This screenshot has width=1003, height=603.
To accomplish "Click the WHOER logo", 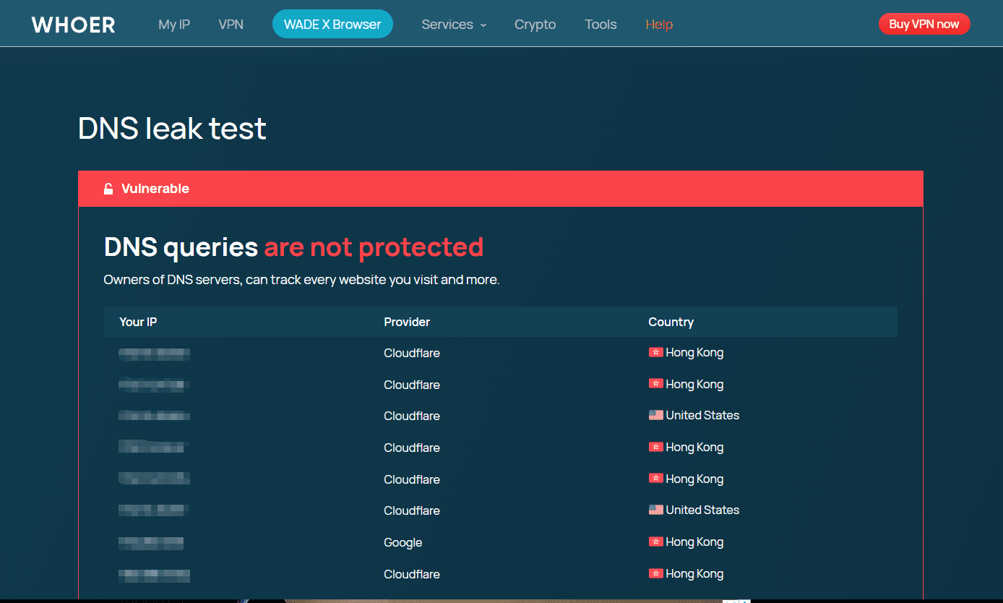I will point(73,25).
